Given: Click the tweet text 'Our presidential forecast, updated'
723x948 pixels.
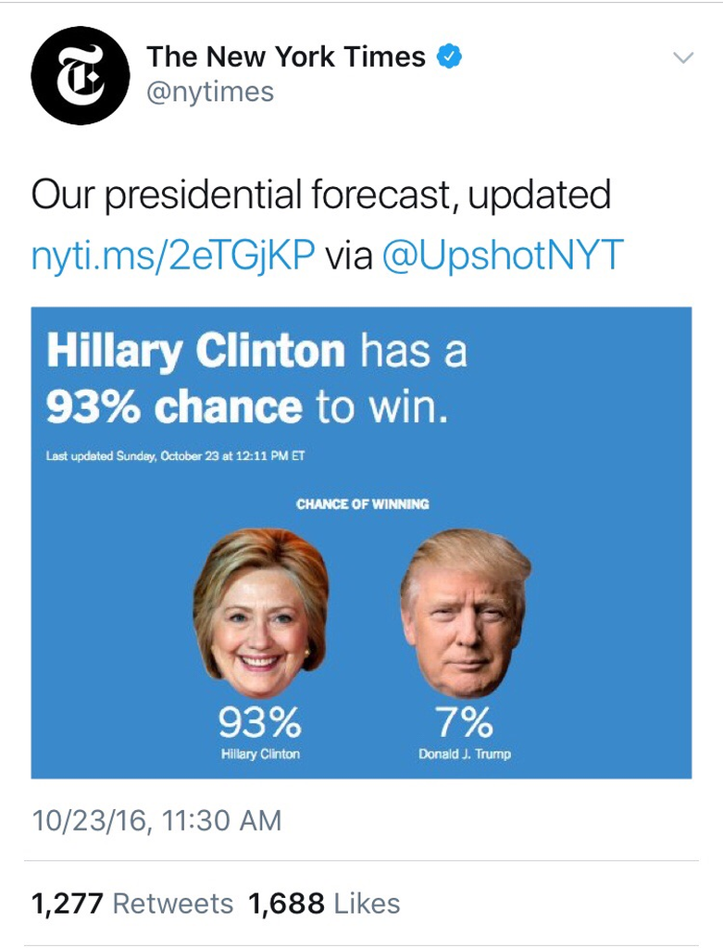Looking at the screenshot, I should pos(321,196).
